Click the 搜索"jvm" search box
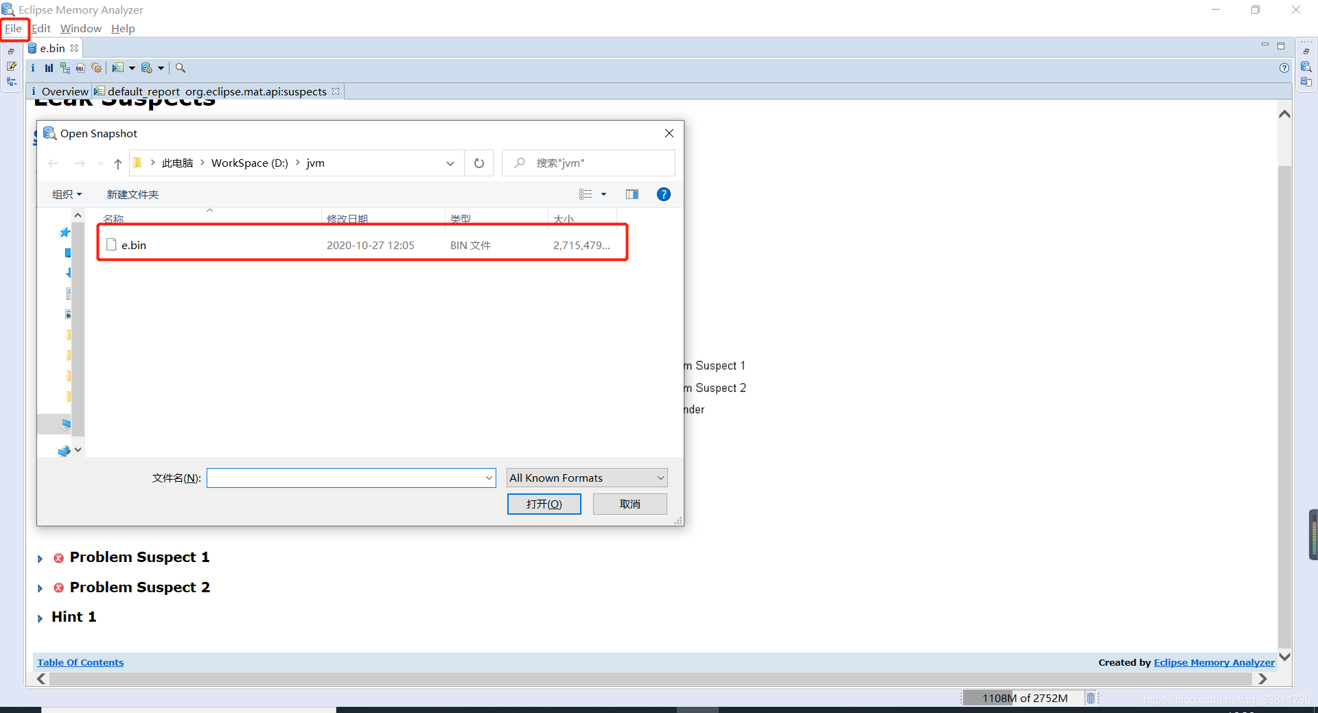 (588, 163)
